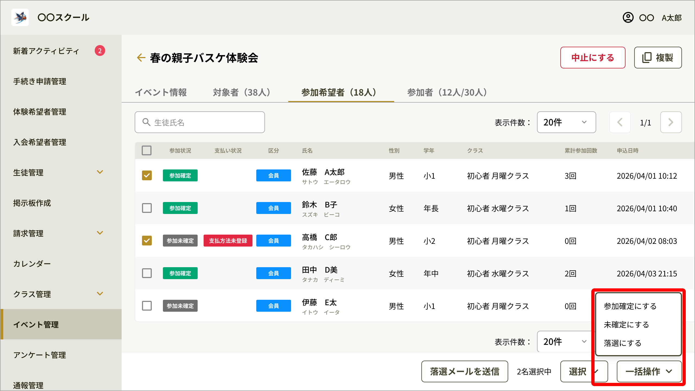This screenshot has width=695, height=391.
Task: Click the 中止にする button
Action: [x=593, y=58]
